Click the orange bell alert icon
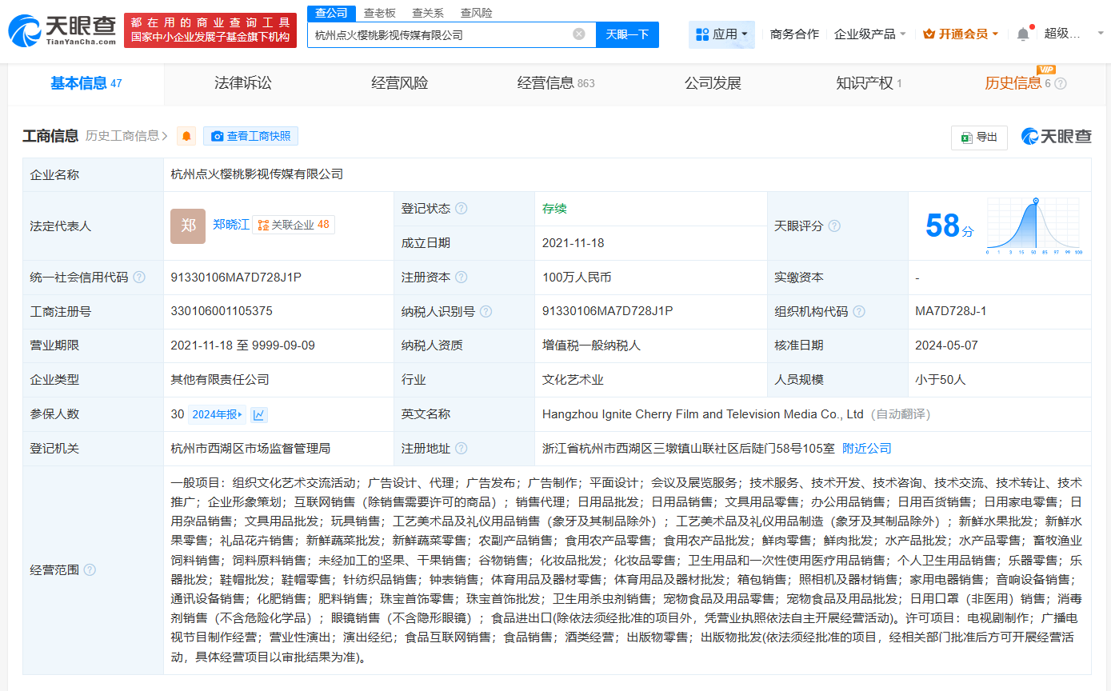Screen dimensions: 1111x691 186,136
